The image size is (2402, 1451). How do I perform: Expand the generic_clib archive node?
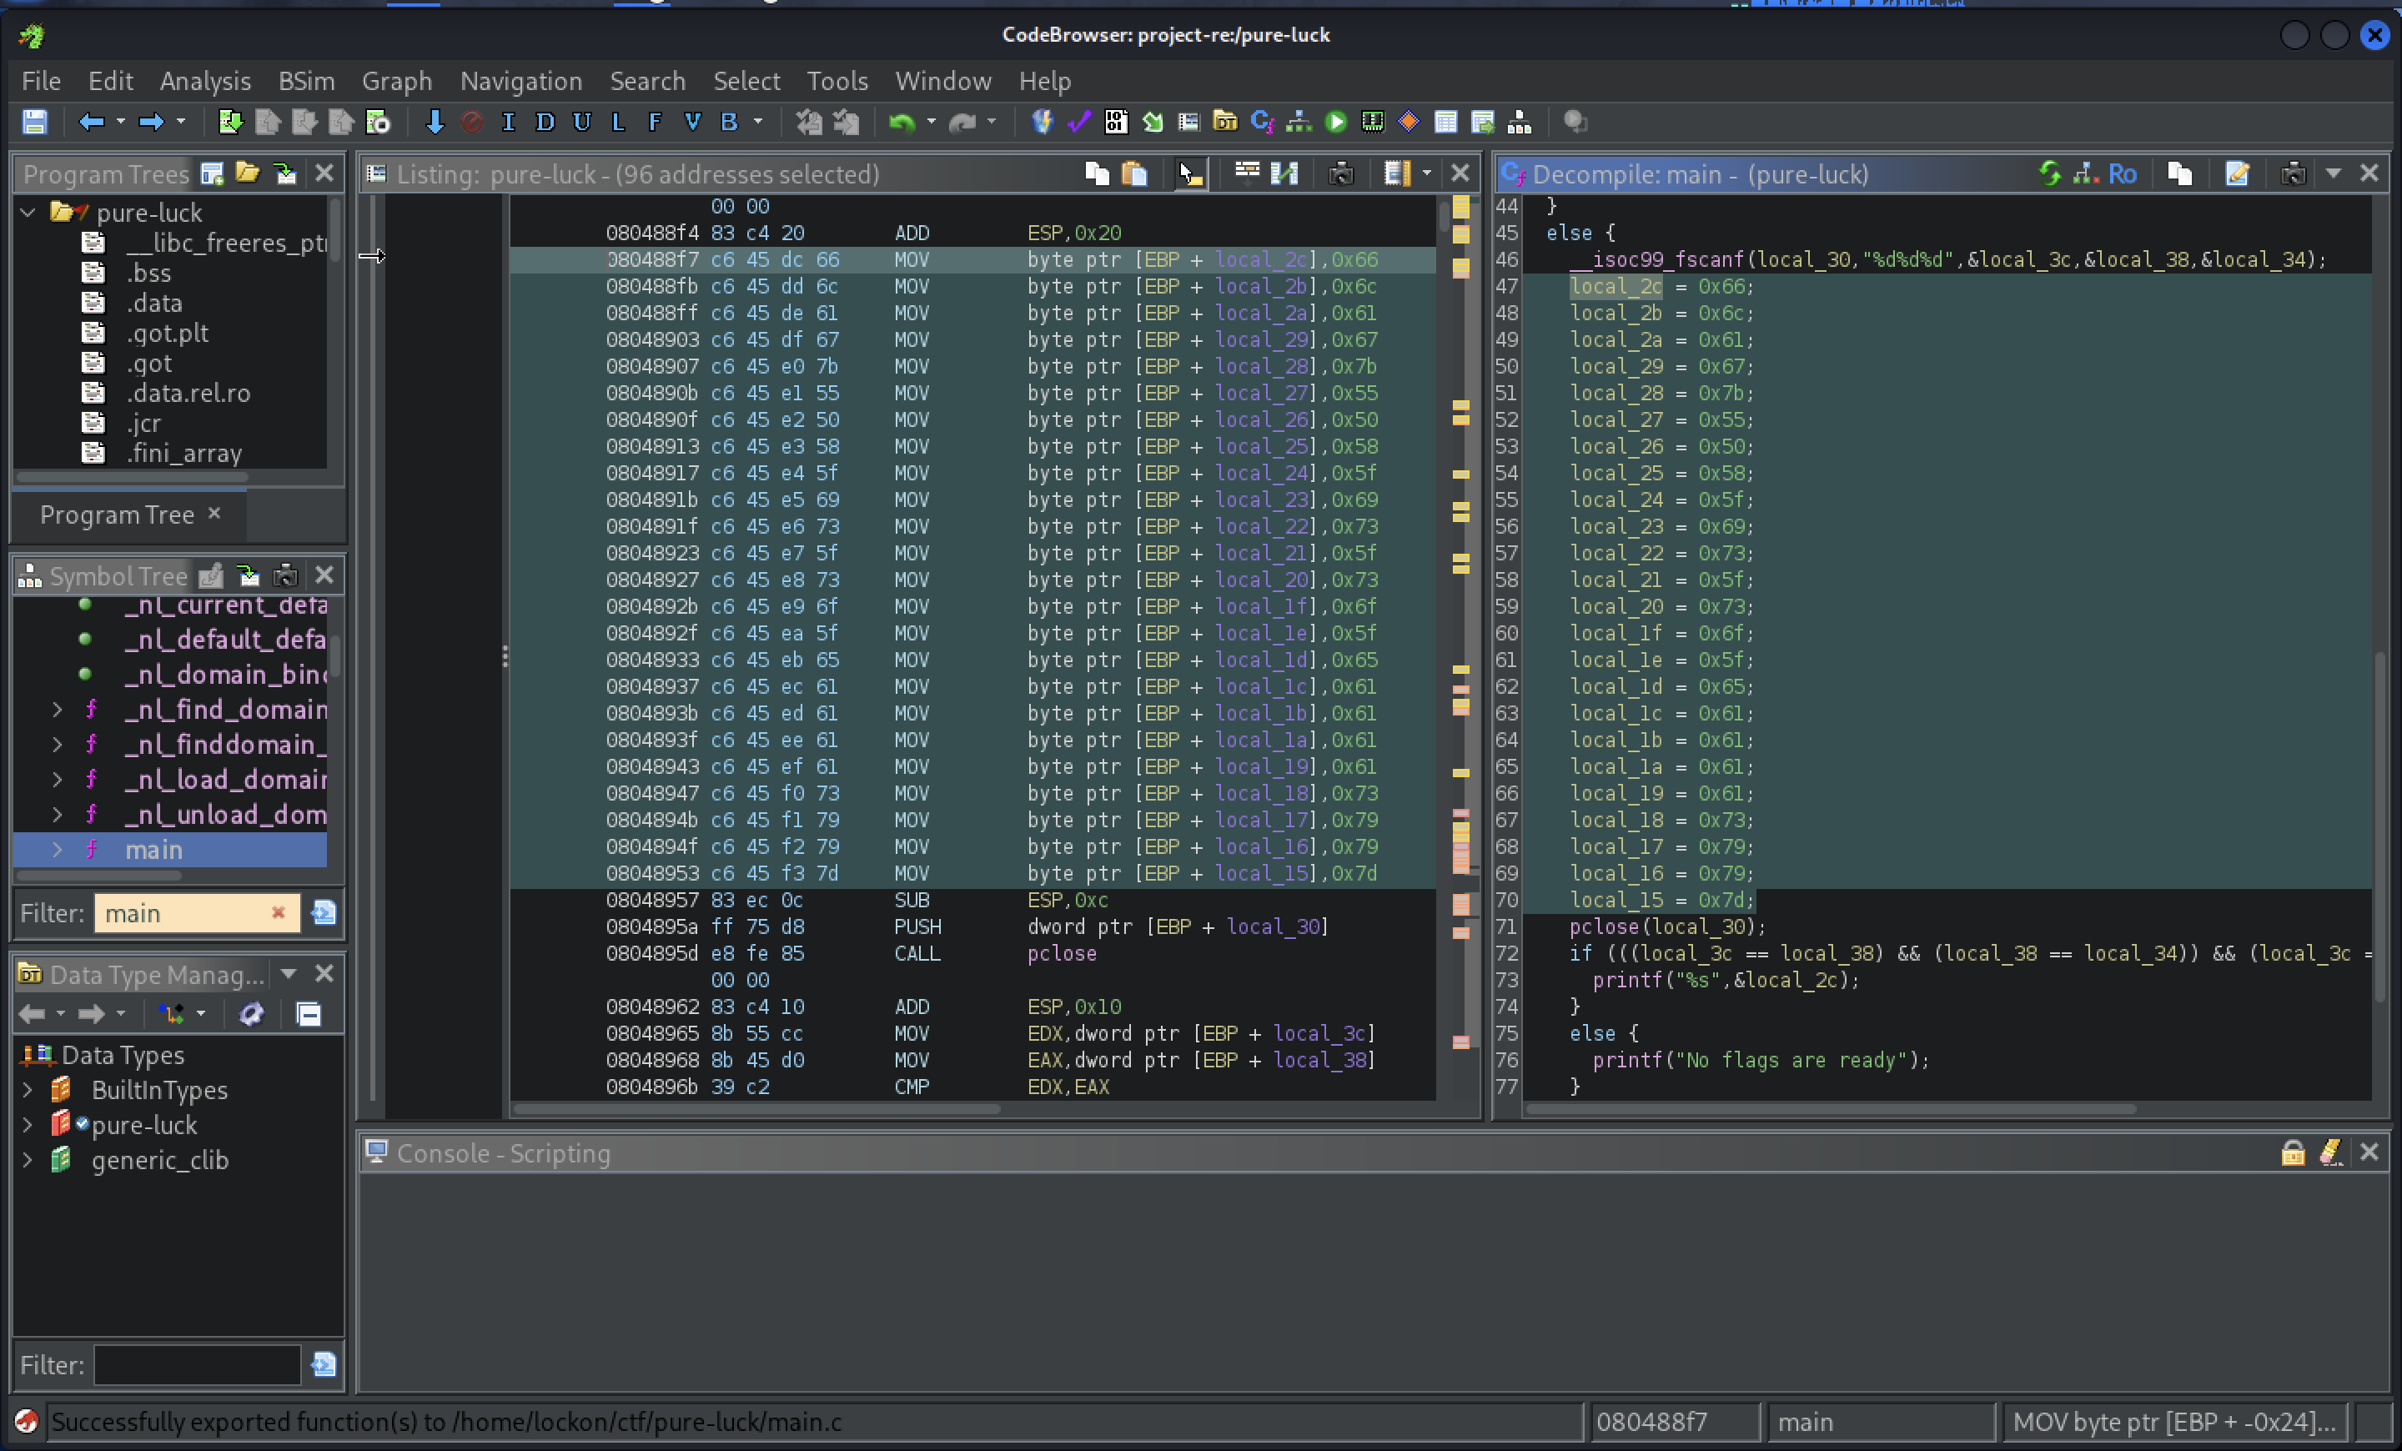[28, 1160]
